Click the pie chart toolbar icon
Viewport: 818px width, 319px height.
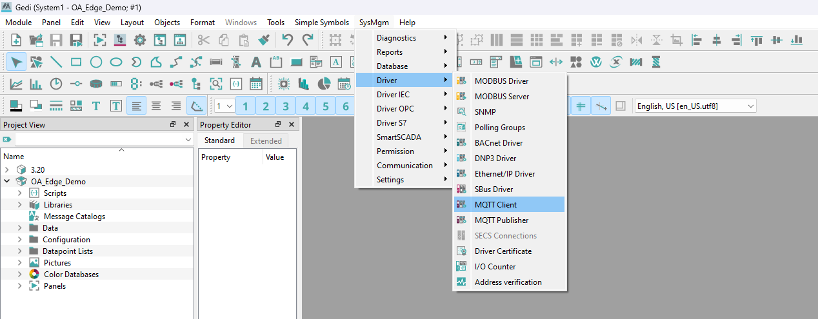click(324, 84)
